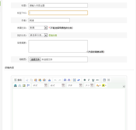
Task: Open the 我的分类 dropdown 请选择分类
Action: [x=38, y=35]
